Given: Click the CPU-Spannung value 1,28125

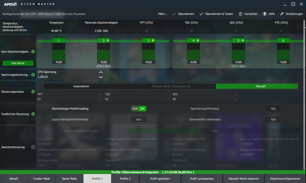Looking at the screenshot, I should [x=43, y=77].
